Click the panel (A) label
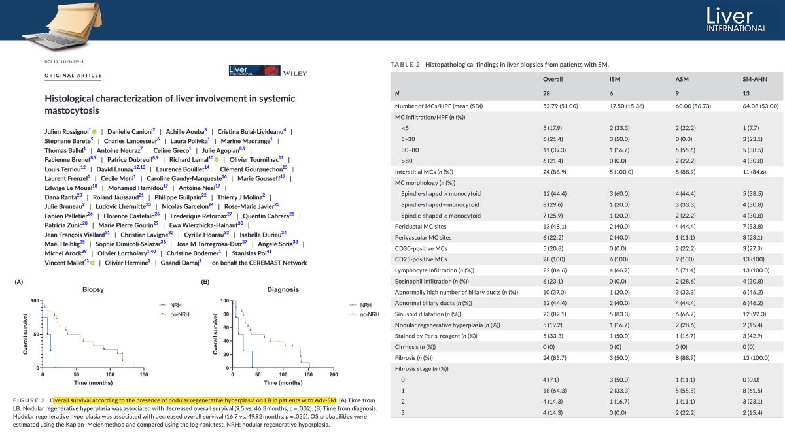The height and width of the screenshot is (441, 785). coord(18,283)
